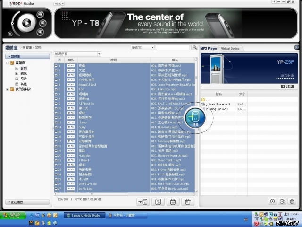Select 照片 in the library tree
Image resolution: width=302 pixels, height=227 pixels.
click(24, 79)
